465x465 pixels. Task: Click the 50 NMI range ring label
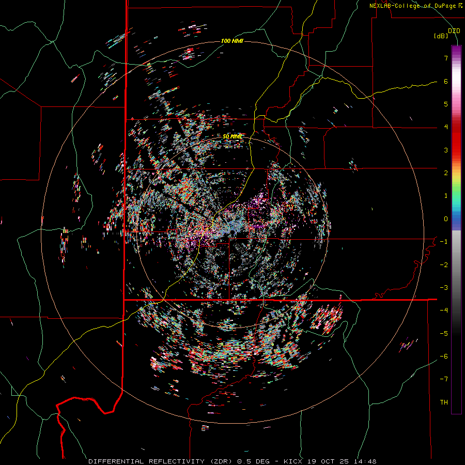tap(232, 136)
